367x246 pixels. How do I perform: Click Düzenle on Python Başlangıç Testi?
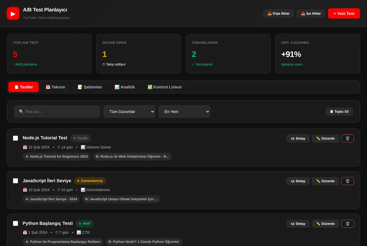pos(325,224)
